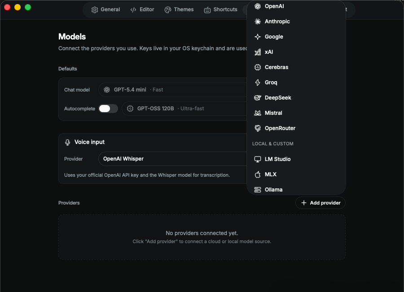Click the Add provider button
Screen dimensions: 404x292
[321, 203]
